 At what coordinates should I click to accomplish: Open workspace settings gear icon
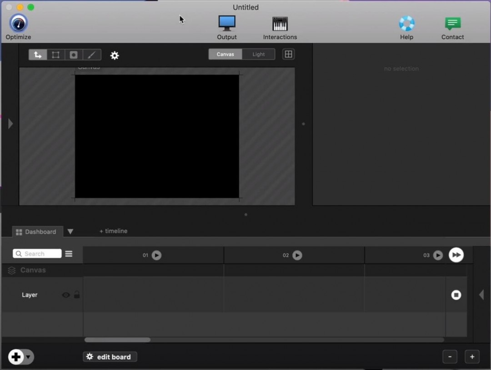click(115, 55)
